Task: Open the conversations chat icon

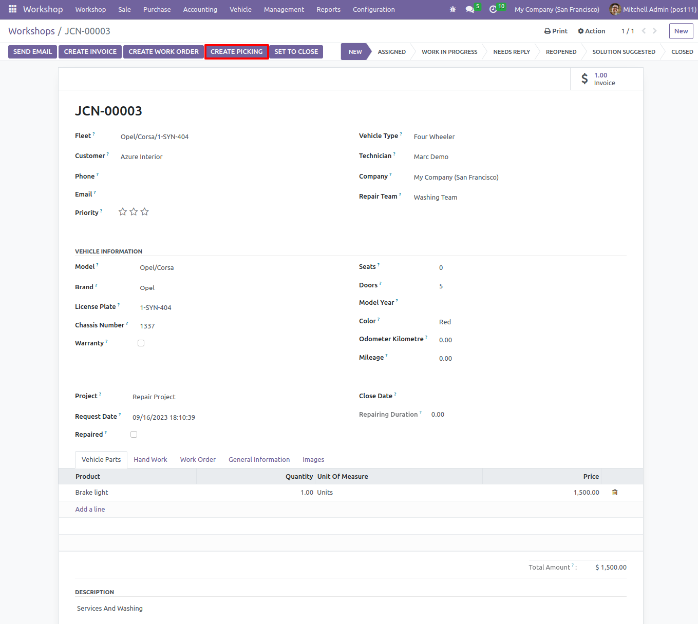Action: (x=469, y=9)
